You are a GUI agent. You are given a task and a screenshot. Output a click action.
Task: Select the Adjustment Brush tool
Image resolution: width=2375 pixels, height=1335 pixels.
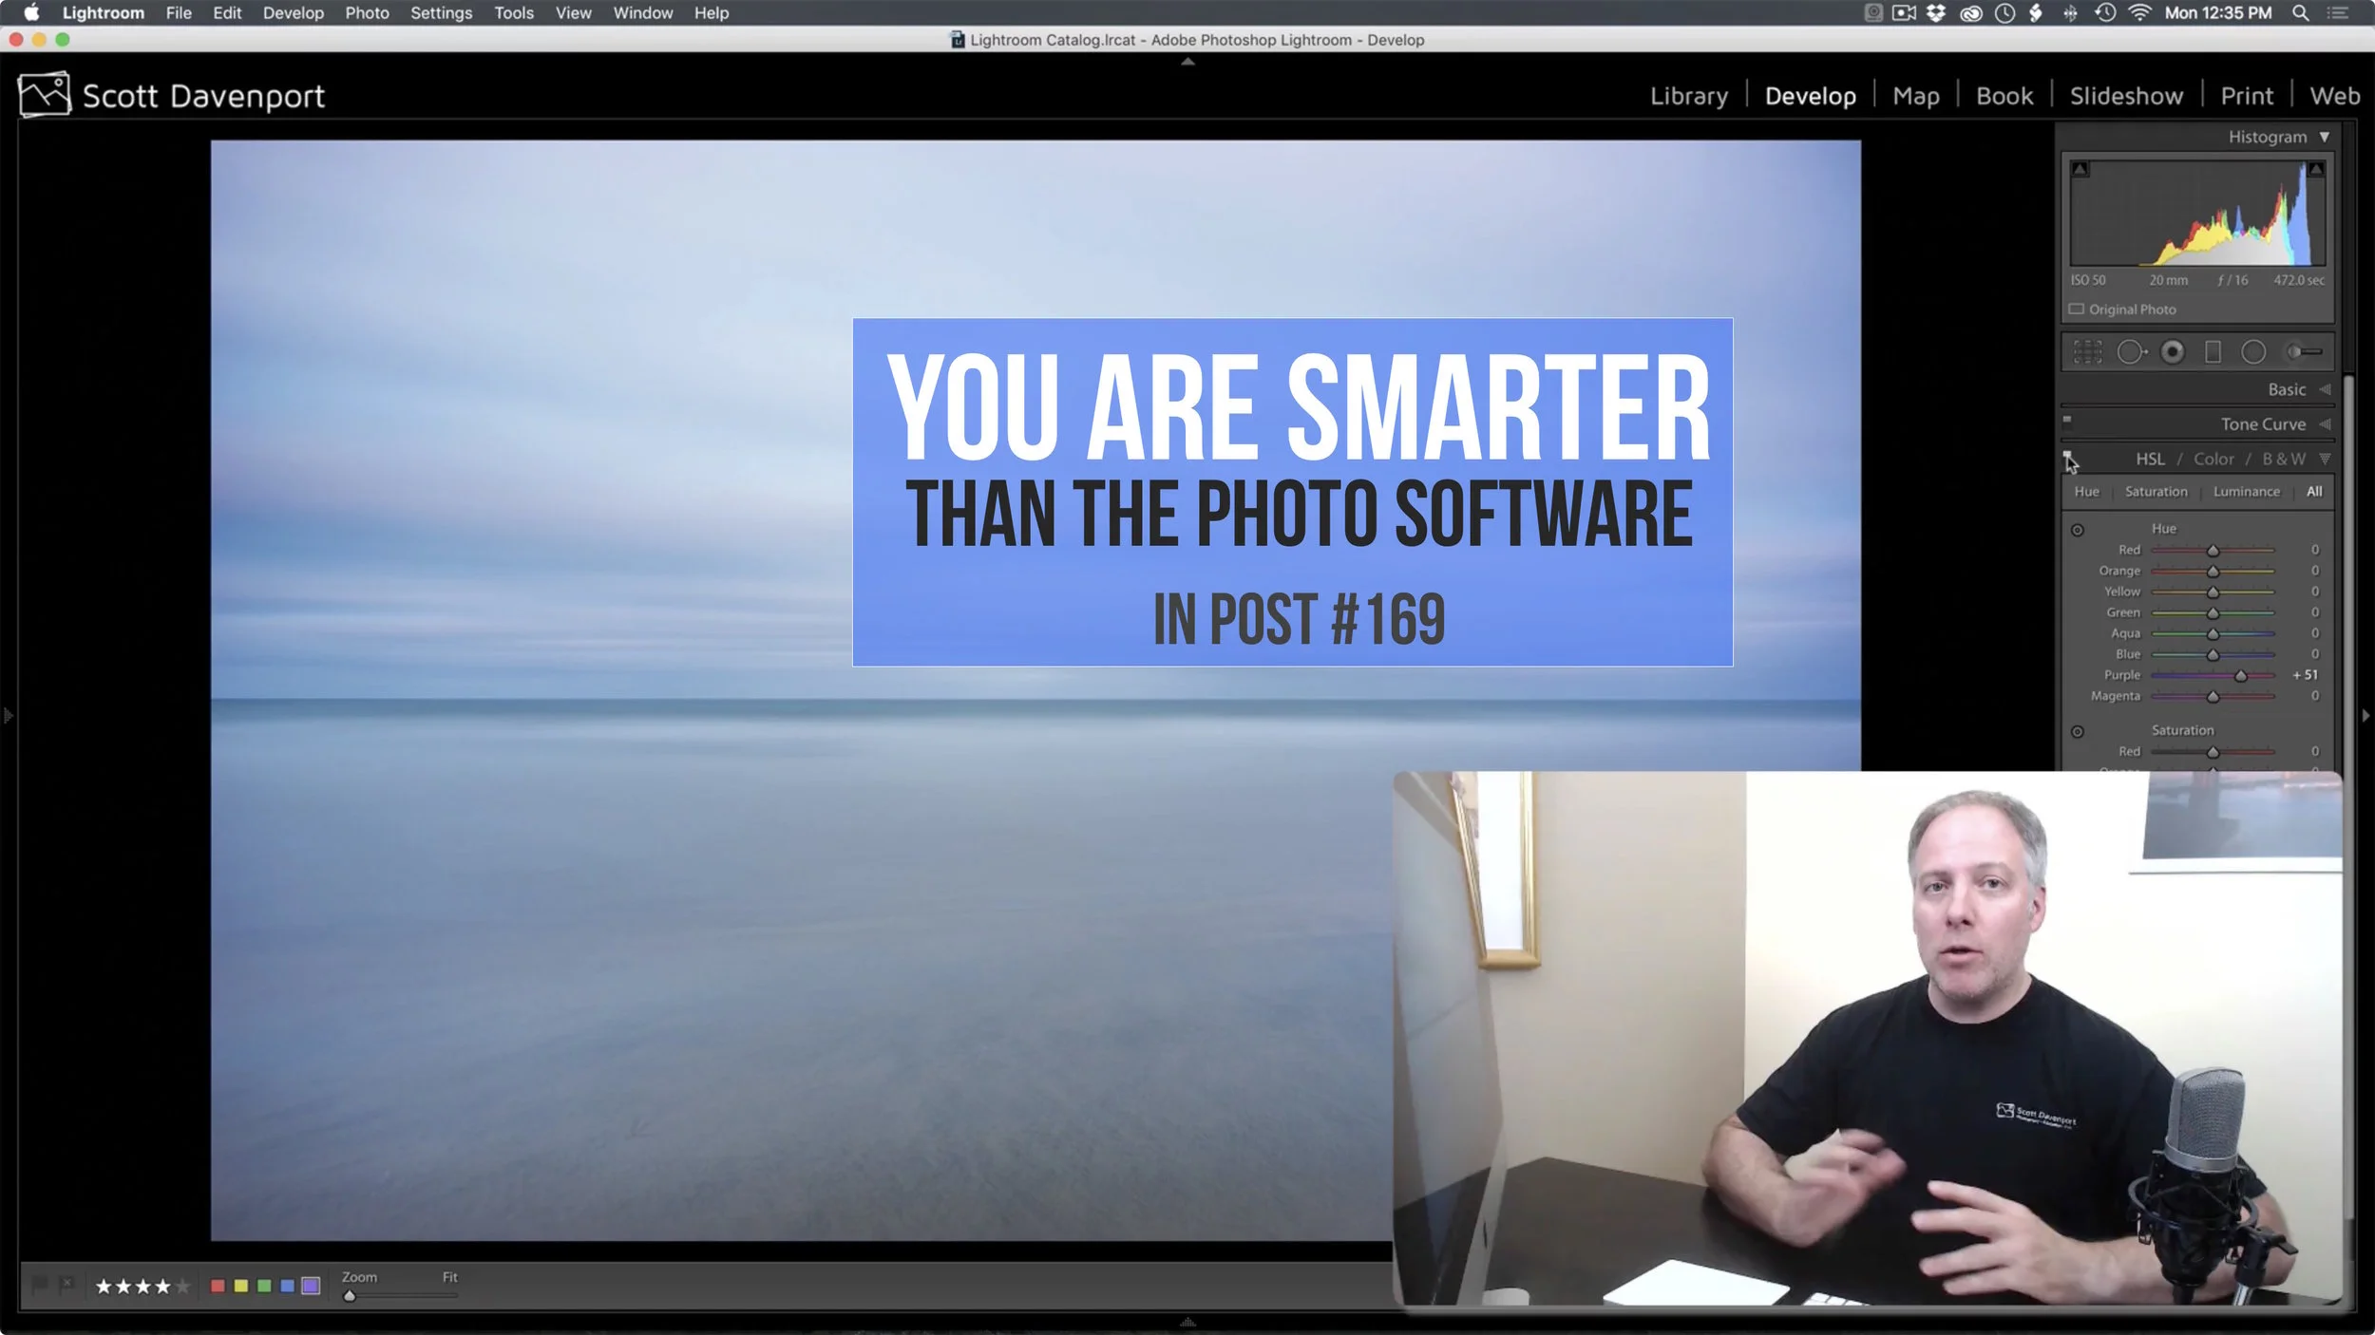coord(2303,352)
